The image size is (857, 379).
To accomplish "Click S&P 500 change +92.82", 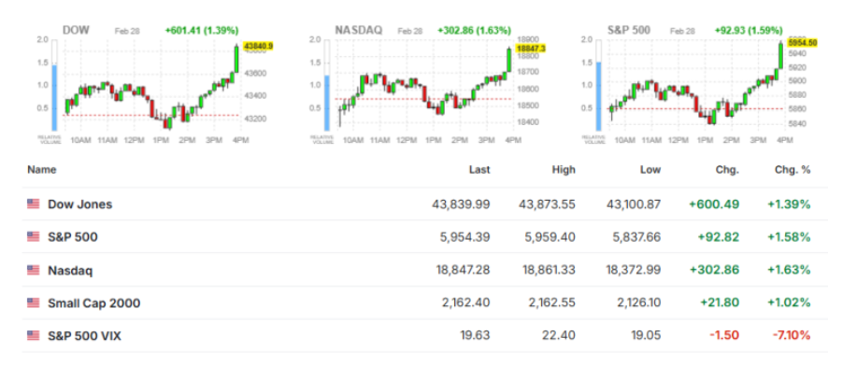I will (x=718, y=237).
